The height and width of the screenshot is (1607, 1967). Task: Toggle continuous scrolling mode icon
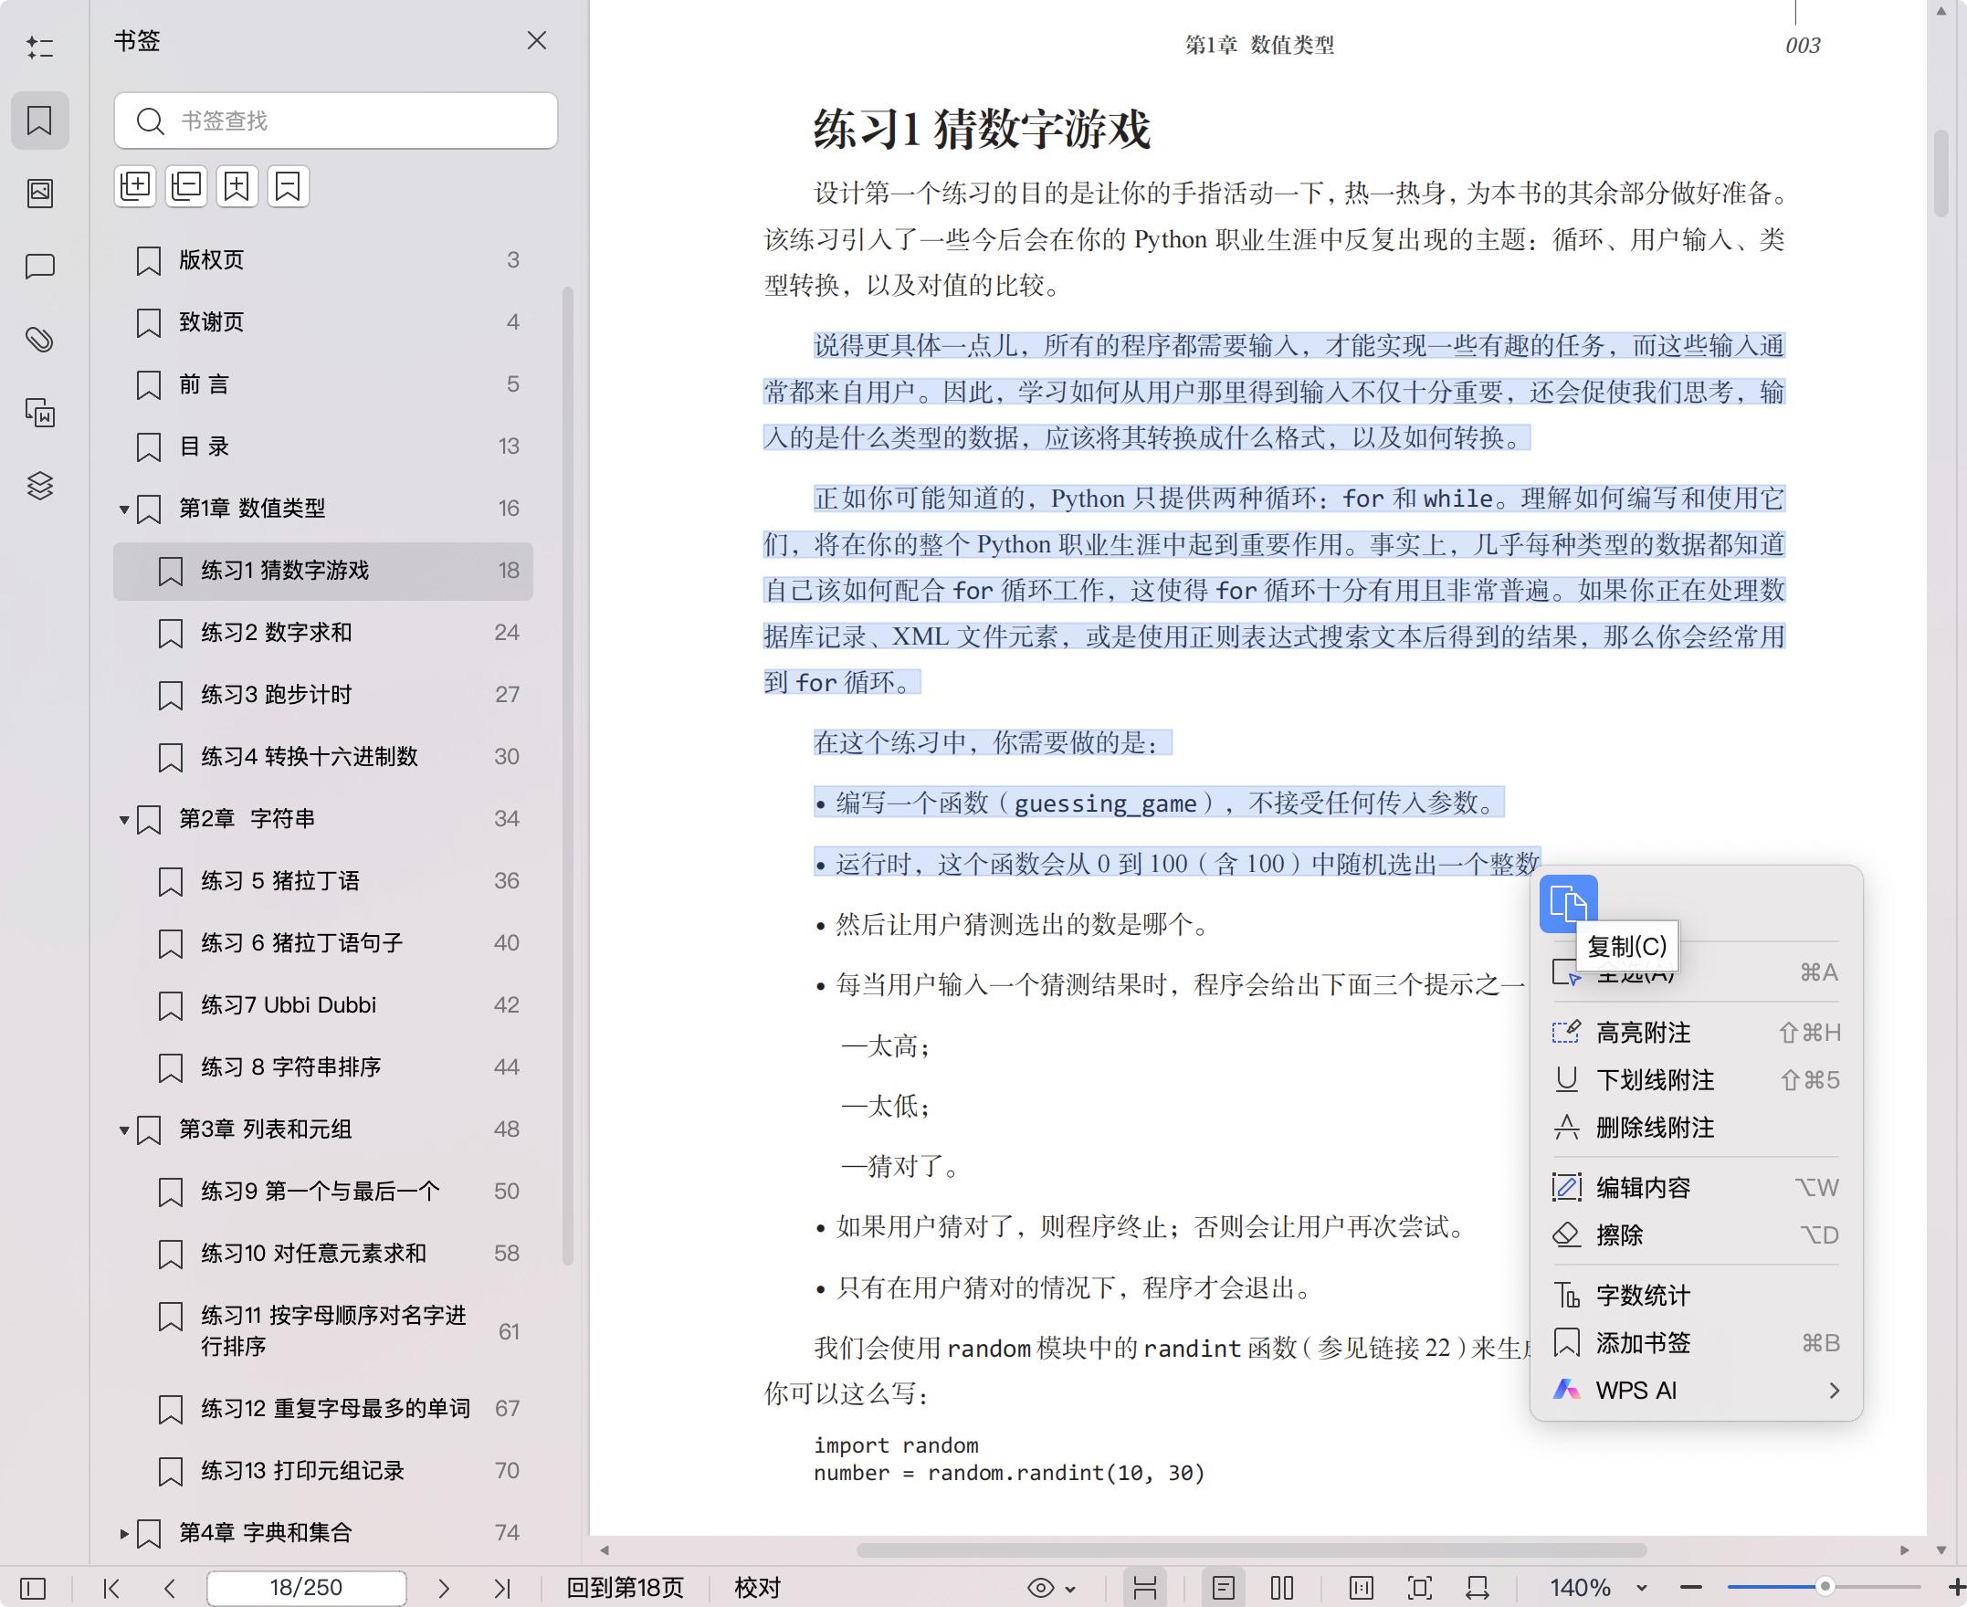[x=1145, y=1588]
